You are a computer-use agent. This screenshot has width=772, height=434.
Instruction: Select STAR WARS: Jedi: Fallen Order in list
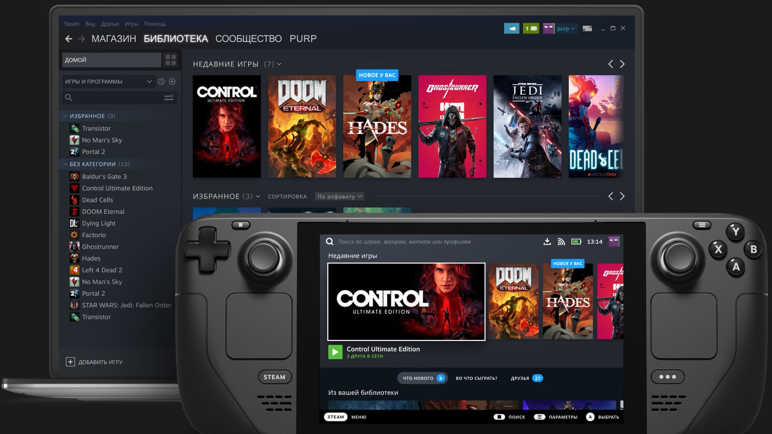[x=127, y=305]
